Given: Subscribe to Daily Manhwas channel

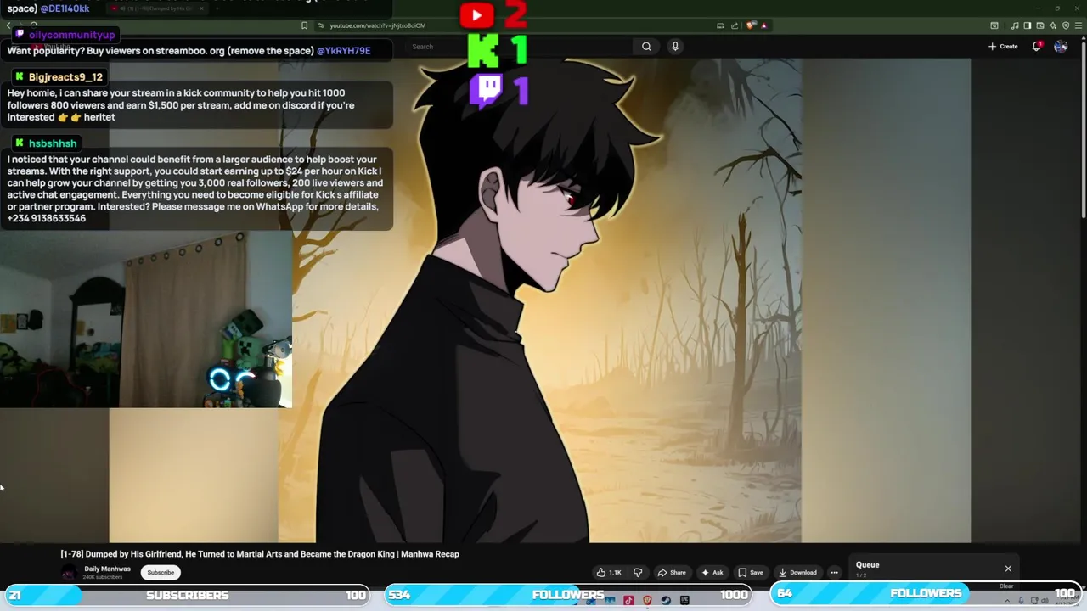Looking at the screenshot, I should click(161, 572).
